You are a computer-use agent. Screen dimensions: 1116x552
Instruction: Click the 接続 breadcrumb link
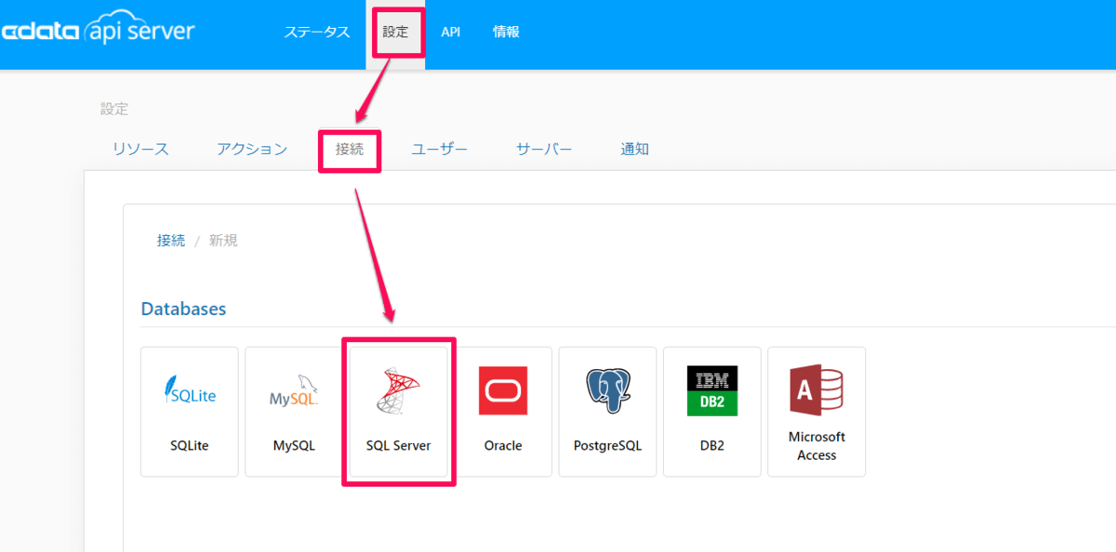[x=171, y=241]
